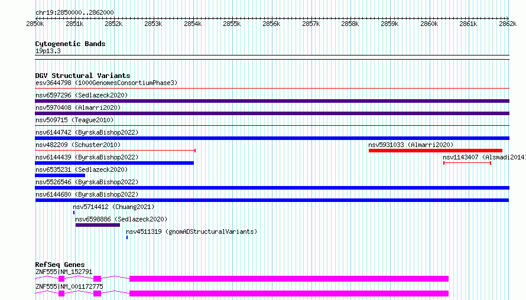Click the 2856k ruler tick label
Screen dimensions: 526x300
click(x=271, y=24)
